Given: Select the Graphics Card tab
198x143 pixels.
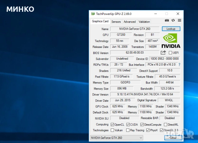Looking at the screenshot, I should pyautogui.click(x=100, y=21).
